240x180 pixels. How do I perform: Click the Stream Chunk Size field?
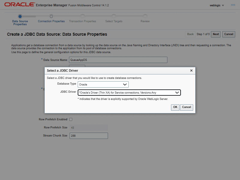(x=89, y=136)
